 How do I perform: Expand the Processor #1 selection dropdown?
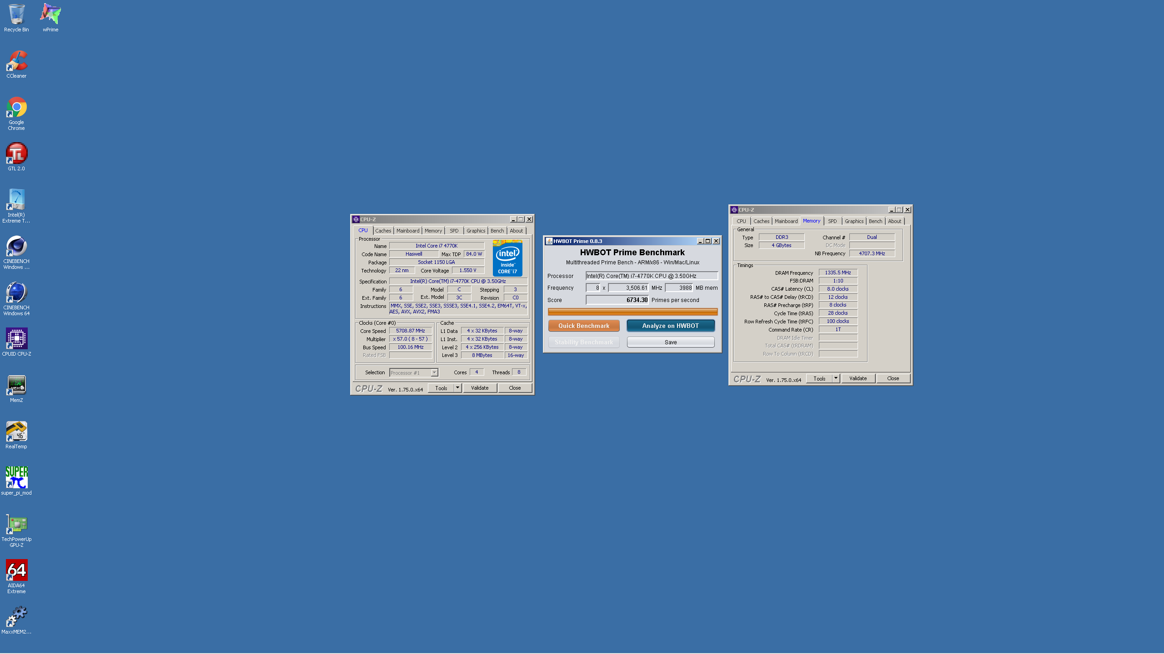click(435, 373)
